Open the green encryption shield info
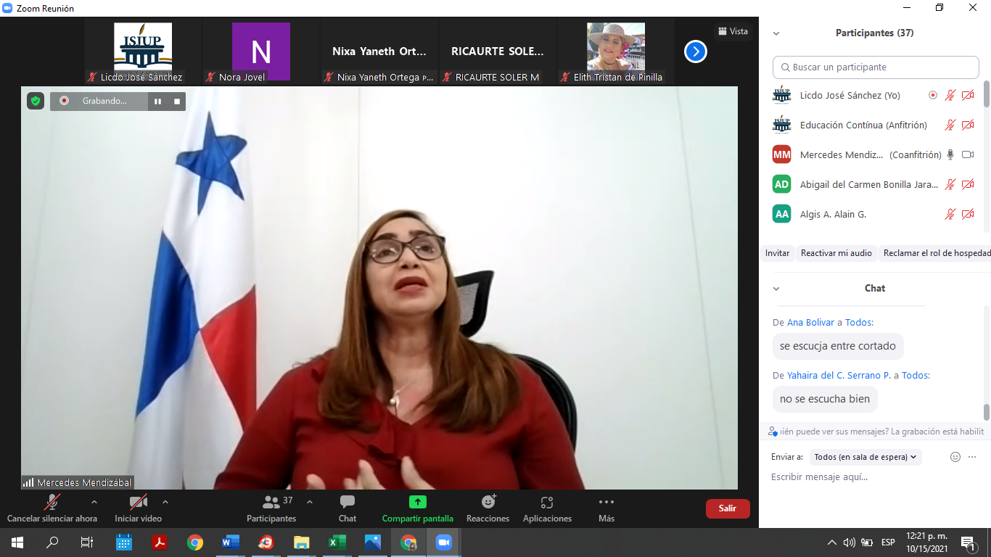 tap(36, 101)
